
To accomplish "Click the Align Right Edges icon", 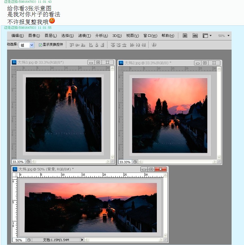I will click(102, 45).
